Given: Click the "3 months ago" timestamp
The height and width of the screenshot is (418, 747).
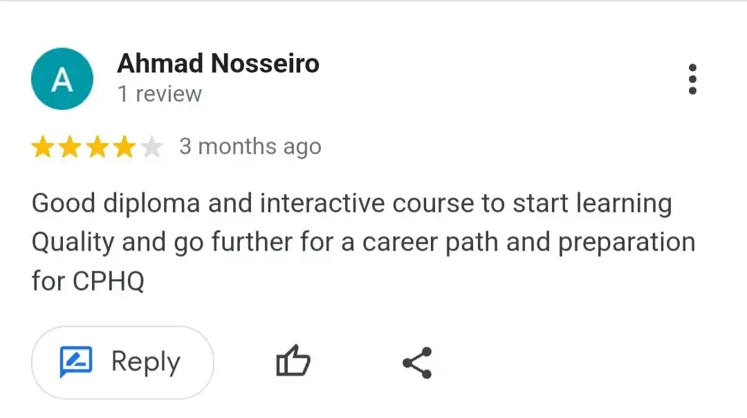Looking at the screenshot, I should tap(250, 146).
